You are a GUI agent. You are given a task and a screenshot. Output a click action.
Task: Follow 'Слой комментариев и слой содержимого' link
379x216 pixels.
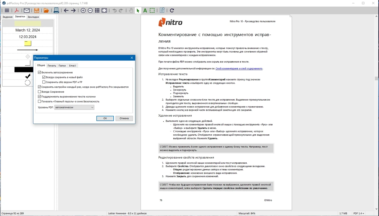click(239, 68)
